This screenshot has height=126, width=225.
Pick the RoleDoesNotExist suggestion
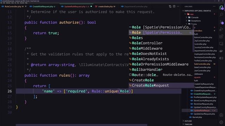(x=161, y=54)
